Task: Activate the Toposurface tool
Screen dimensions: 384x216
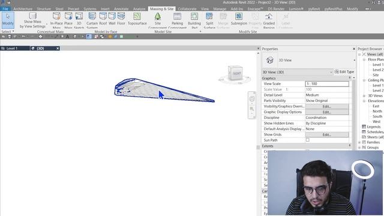Action: [x=137, y=19]
